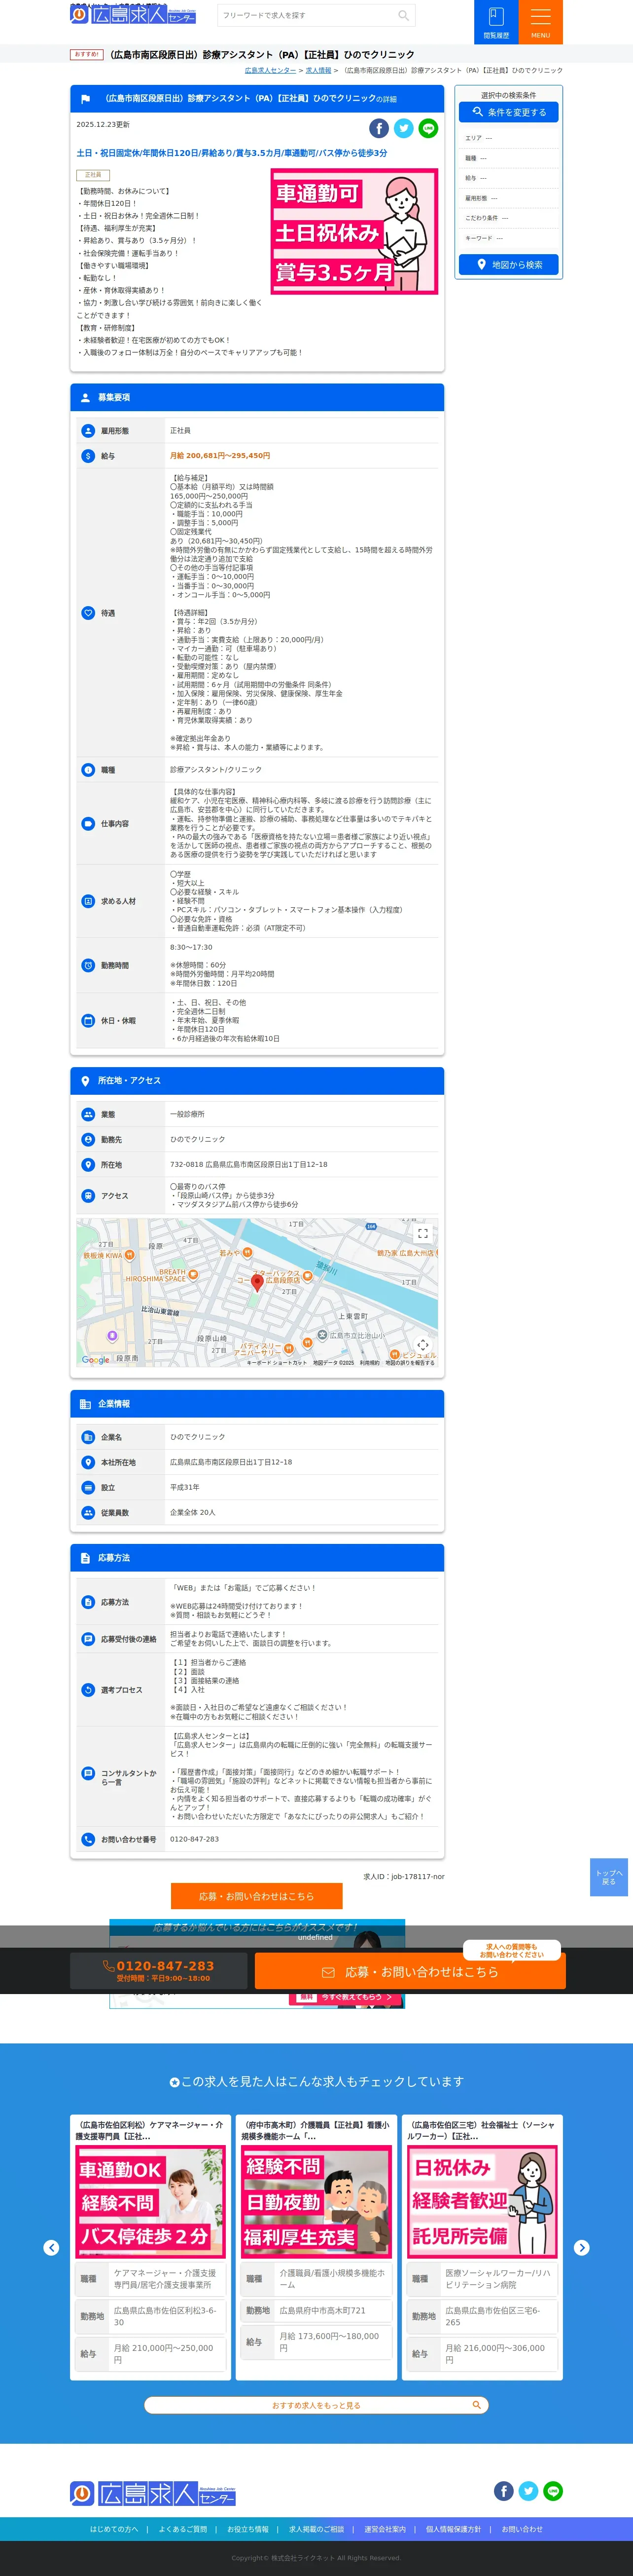Open キーボード ショートカット on the map

tap(277, 1363)
